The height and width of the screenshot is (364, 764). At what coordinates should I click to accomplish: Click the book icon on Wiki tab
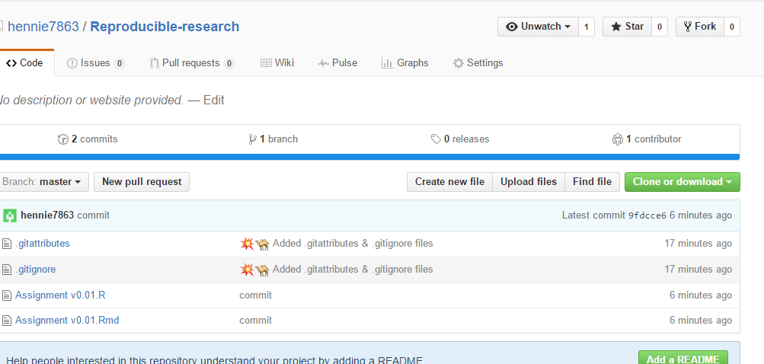pyautogui.click(x=266, y=63)
